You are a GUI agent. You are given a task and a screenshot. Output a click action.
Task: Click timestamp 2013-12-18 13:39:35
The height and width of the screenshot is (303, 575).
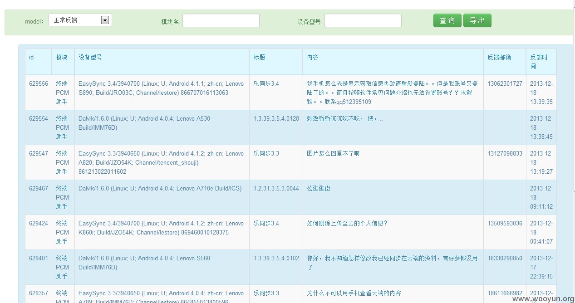[541, 93]
